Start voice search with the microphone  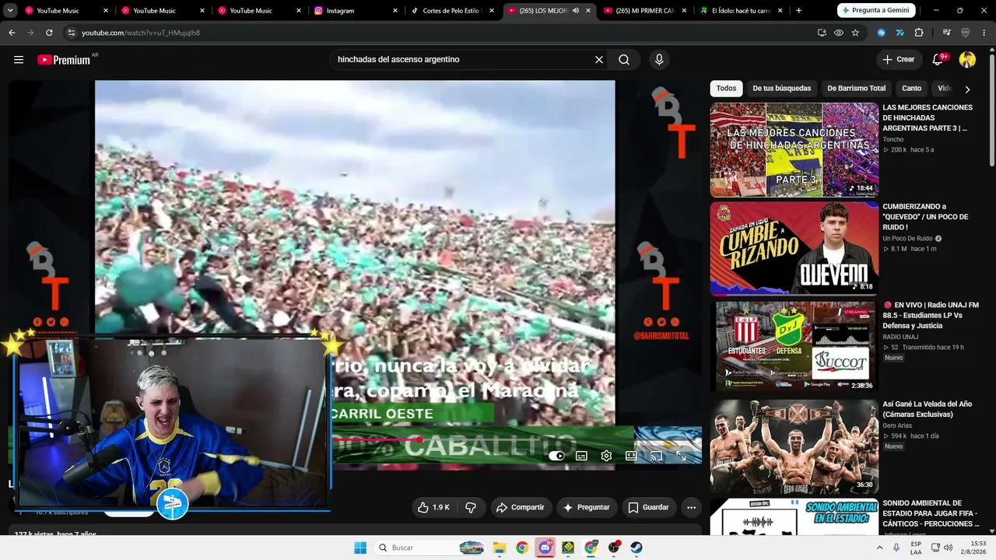click(659, 60)
